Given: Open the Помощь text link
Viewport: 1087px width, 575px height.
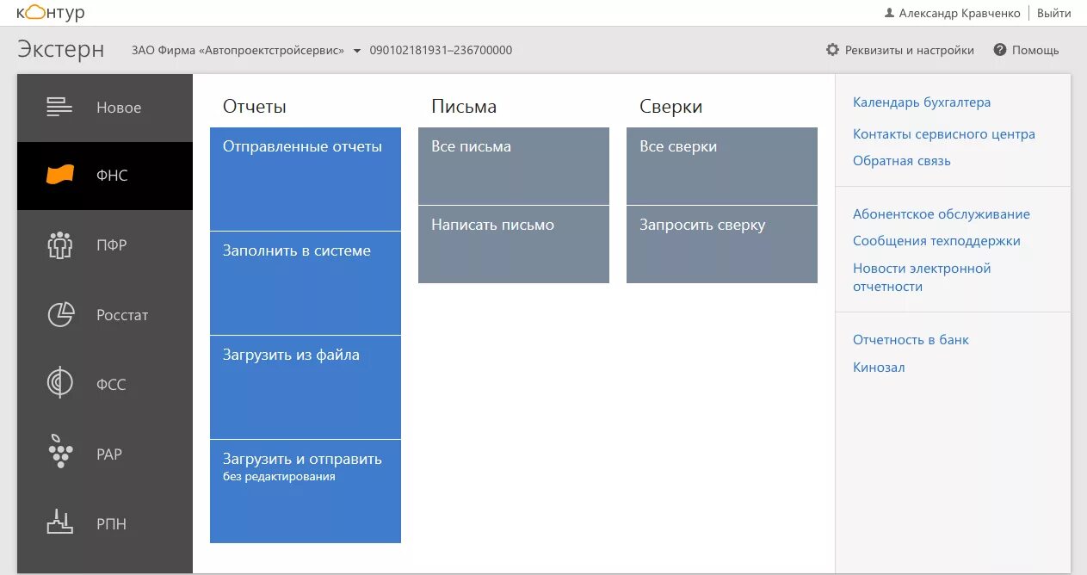Looking at the screenshot, I should pos(1035,50).
